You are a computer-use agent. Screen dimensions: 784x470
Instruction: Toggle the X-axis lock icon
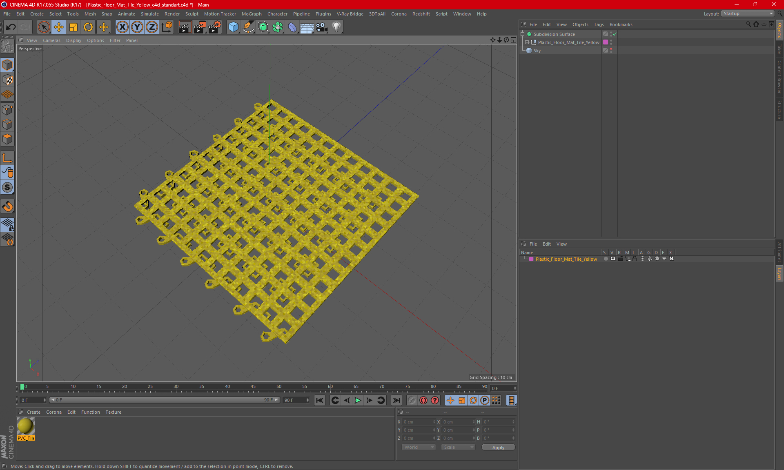(122, 27)
